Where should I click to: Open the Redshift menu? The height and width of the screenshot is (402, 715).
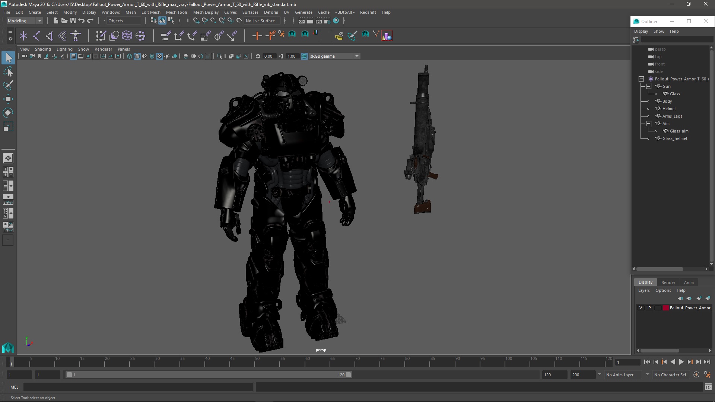tap(368, 12)
